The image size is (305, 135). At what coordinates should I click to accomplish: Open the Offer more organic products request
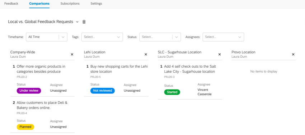41,69
